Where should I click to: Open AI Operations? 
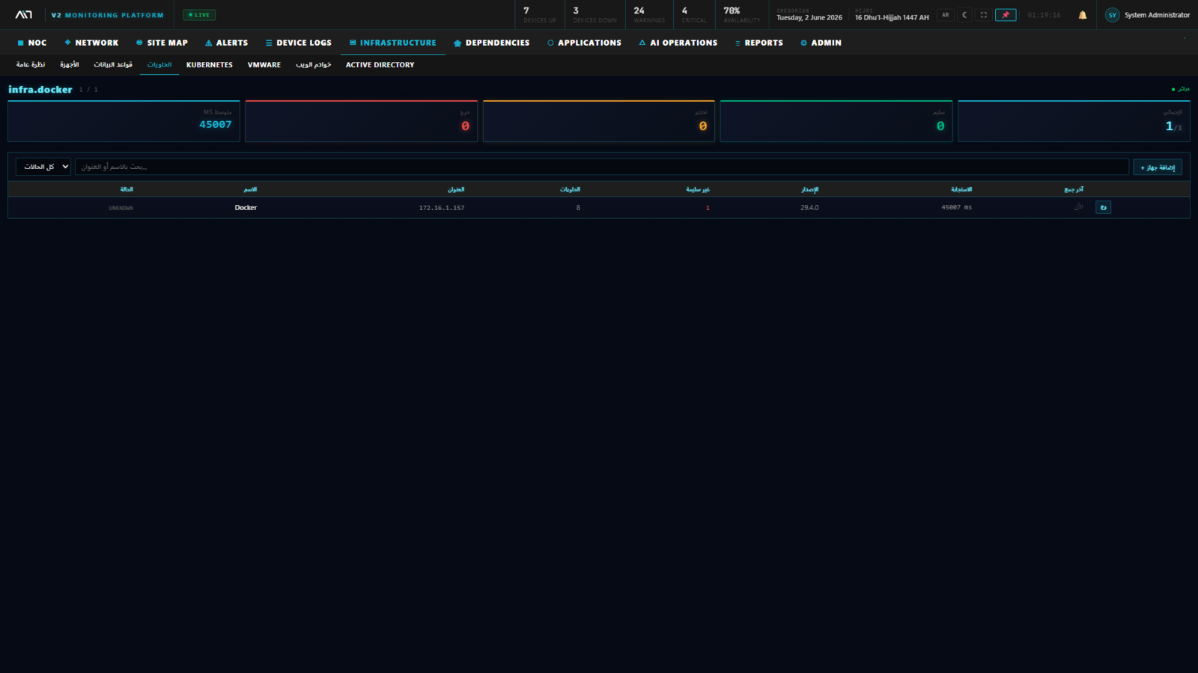click(678, 43)
